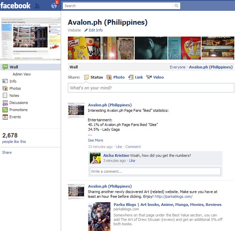
Task: Open the Parka Blogs article title
Action: click(167, 205)
